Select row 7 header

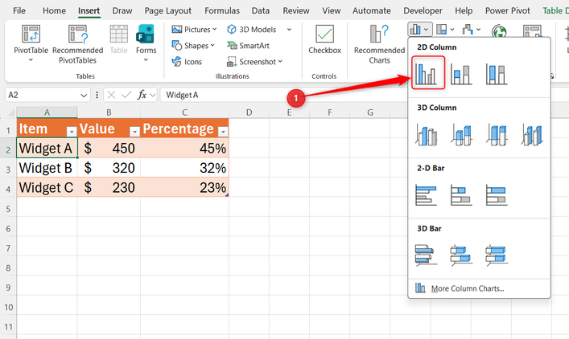(x=8, y=248)
